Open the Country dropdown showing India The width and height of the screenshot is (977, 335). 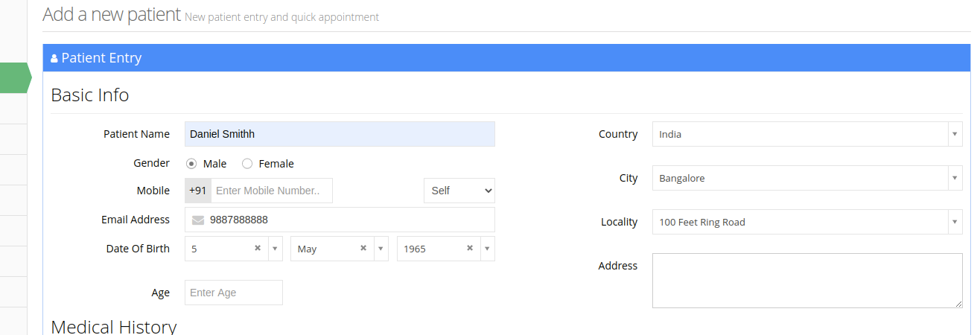tap(807, 135)
